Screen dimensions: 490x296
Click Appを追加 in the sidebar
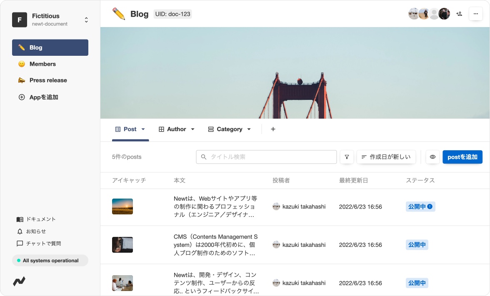point(43,97)
